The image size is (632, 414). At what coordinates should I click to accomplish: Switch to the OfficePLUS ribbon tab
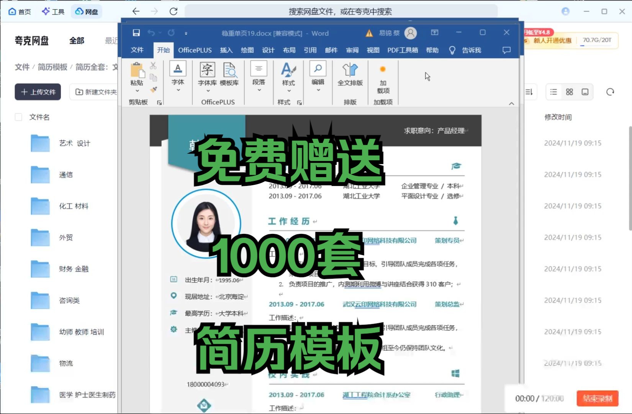tap(195, 50)
